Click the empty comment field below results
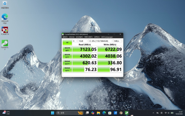Screen dimensions: 185x116 (92, 74)
